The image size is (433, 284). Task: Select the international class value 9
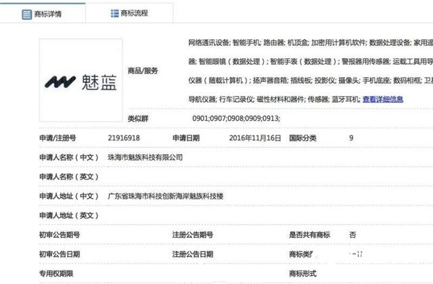351,138
